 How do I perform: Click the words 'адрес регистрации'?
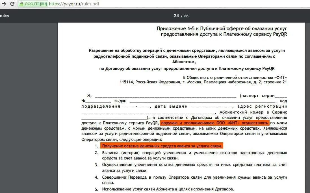(x=262, y=107)
